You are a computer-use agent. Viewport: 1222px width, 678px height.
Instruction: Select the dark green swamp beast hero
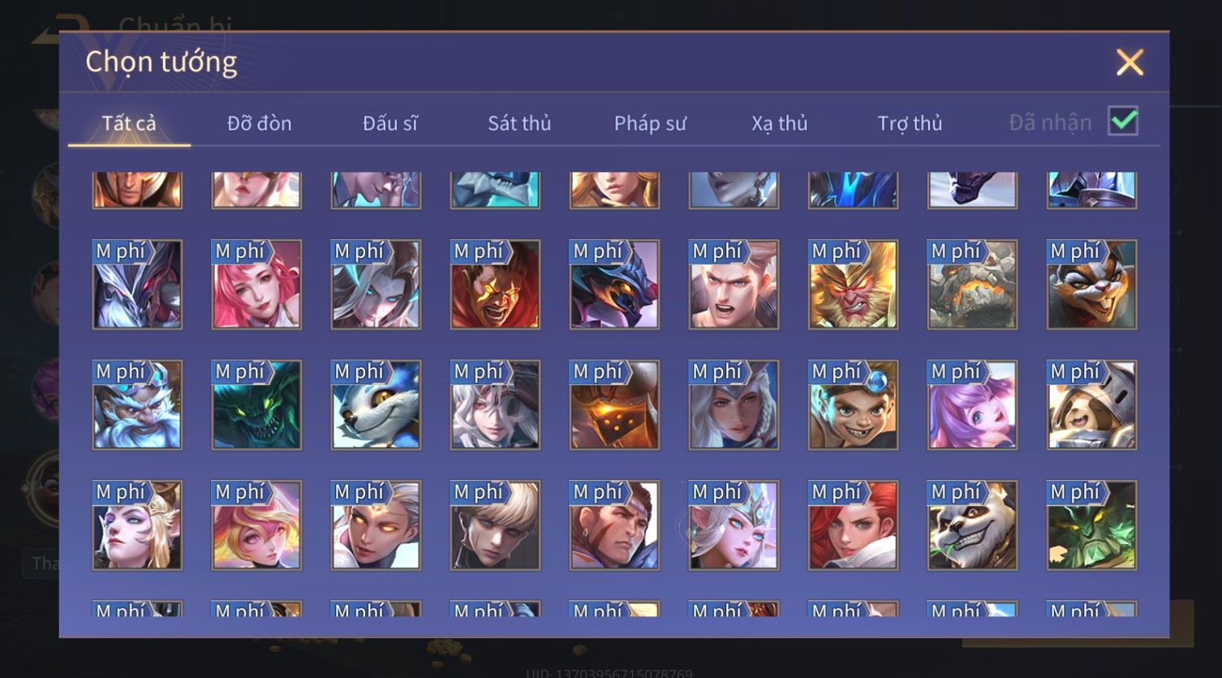pyautogui.click(x=256, y=405)
